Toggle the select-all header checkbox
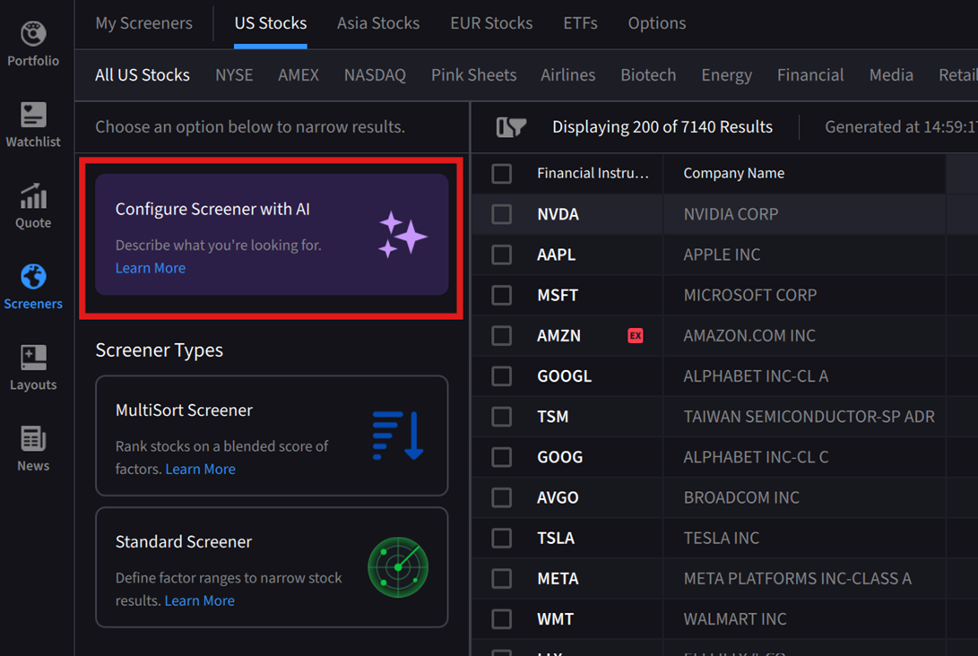Image resolution: width=978 pixels, height=656 pixels. pos(502,173)
